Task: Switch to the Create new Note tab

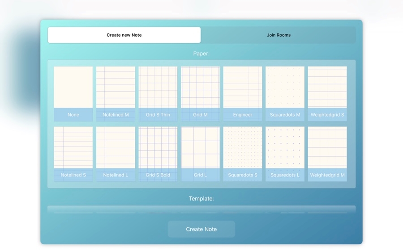Action: pos(124,35)
